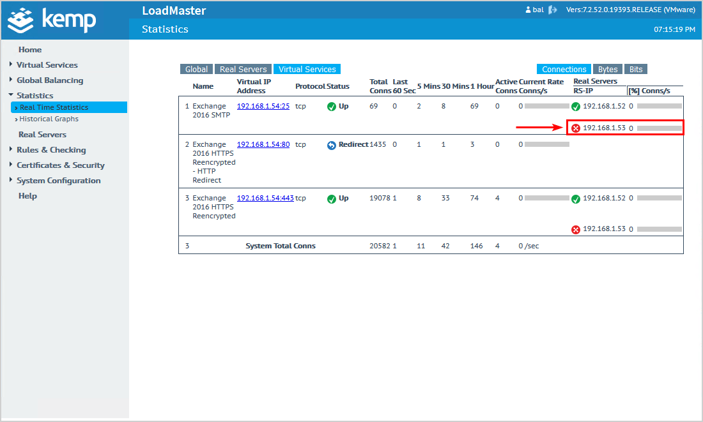Click Conns/s bar for 192.168.1.53 in port 443 row
Image resolution: width=703 pixels, height=422 pixels.
point(660,229)
